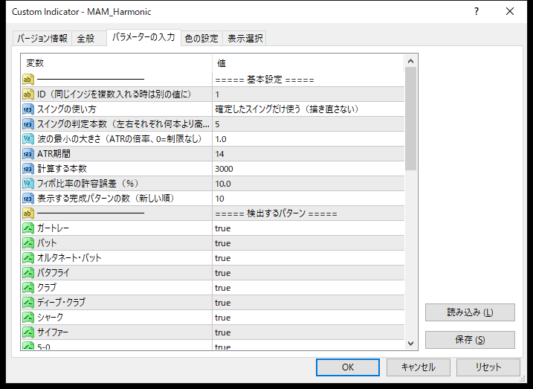Click boolean icon next to ディープ・クラブ
533x389 pixels.
(28, 302)
